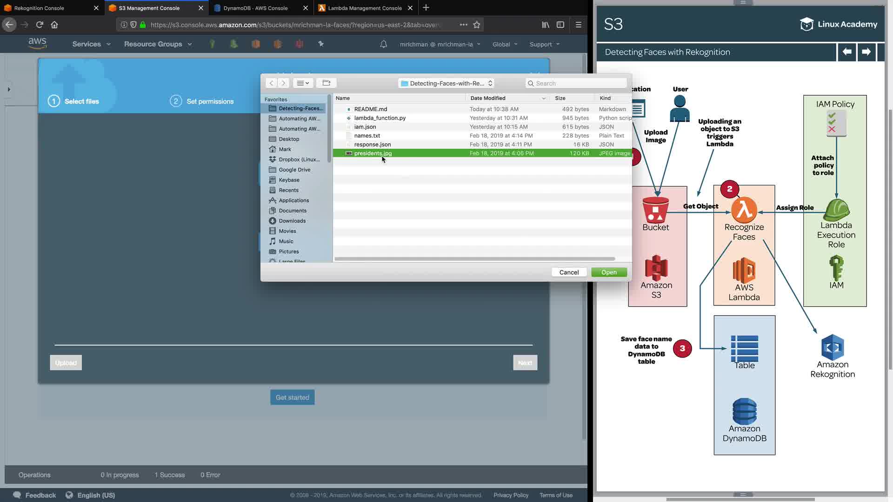The image size is (893, 502).
Task: Select Downloads in Favorites sidebar
Action: coord(292,221)
